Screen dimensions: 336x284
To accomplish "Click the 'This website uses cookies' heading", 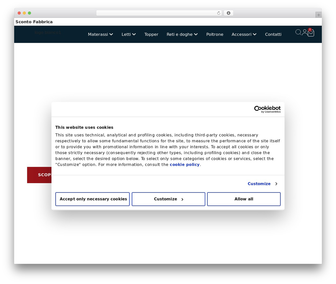I will point(84,127).
